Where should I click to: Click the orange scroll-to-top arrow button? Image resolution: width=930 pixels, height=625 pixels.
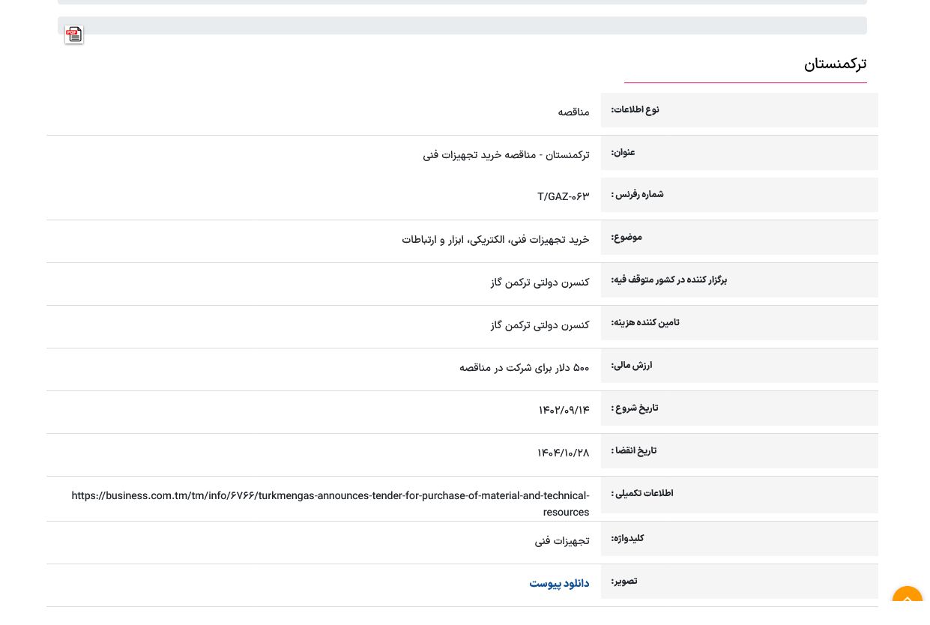coord(907,600)
